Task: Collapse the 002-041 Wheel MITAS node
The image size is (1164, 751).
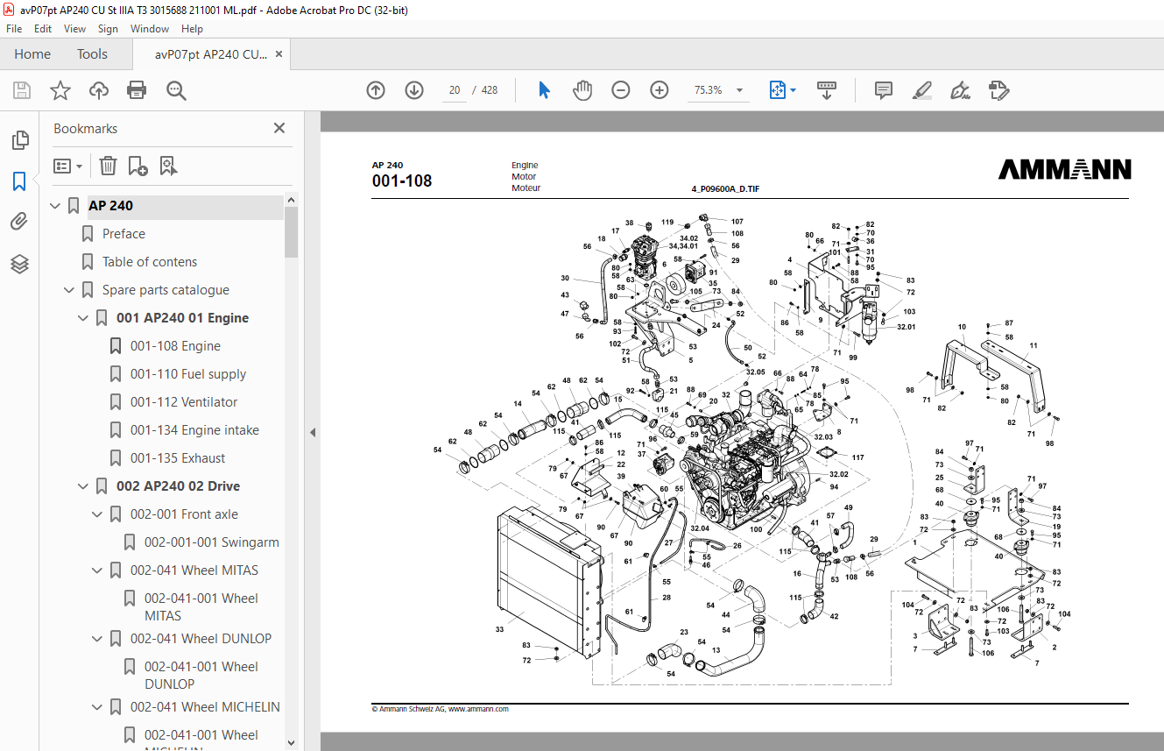Action: (x=96, y=570)
